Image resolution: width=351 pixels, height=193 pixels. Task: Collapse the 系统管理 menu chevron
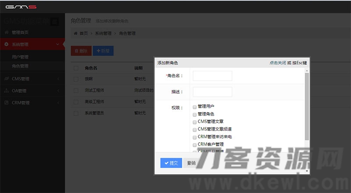coord(58,44)
